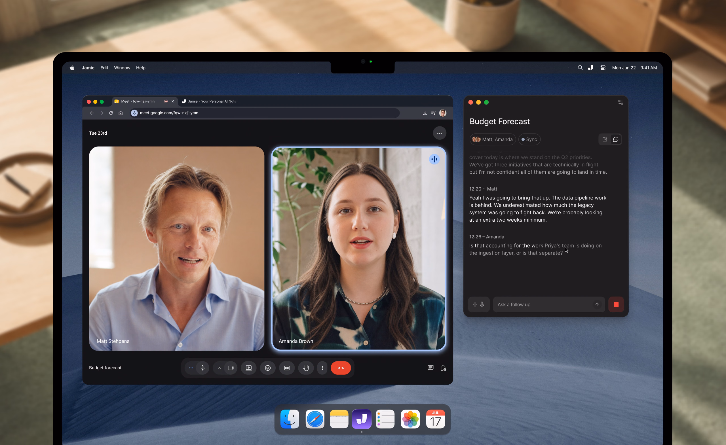Send the follow-up with the arrow button
Image resolution: width=726 pixels, height=445 pixels.
click(597, 304)
